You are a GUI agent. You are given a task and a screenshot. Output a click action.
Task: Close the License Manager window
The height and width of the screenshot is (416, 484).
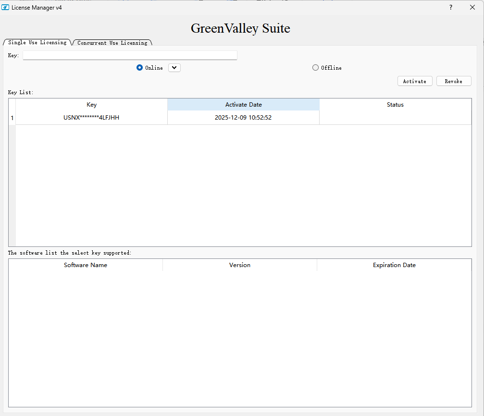point(472,7)
